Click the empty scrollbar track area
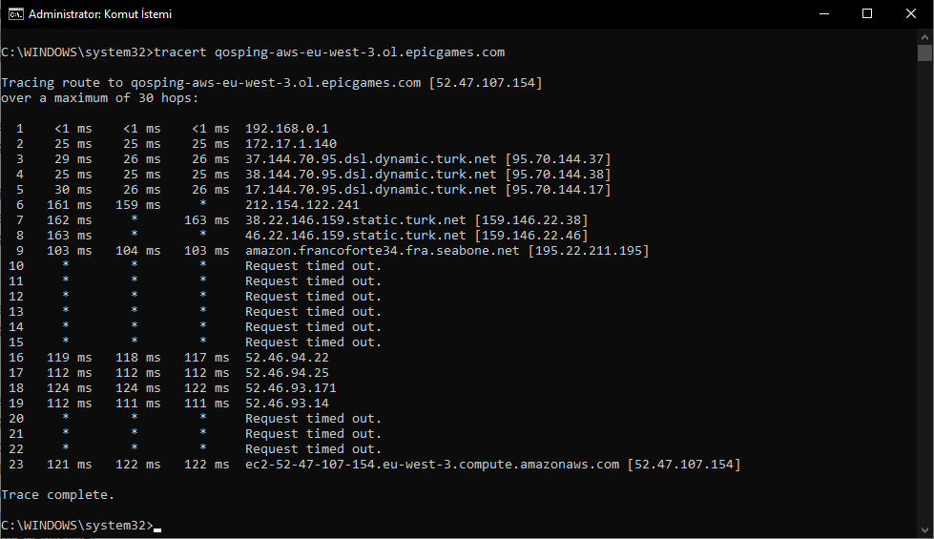This screenshot has height=539, width=934. [924, 292]
